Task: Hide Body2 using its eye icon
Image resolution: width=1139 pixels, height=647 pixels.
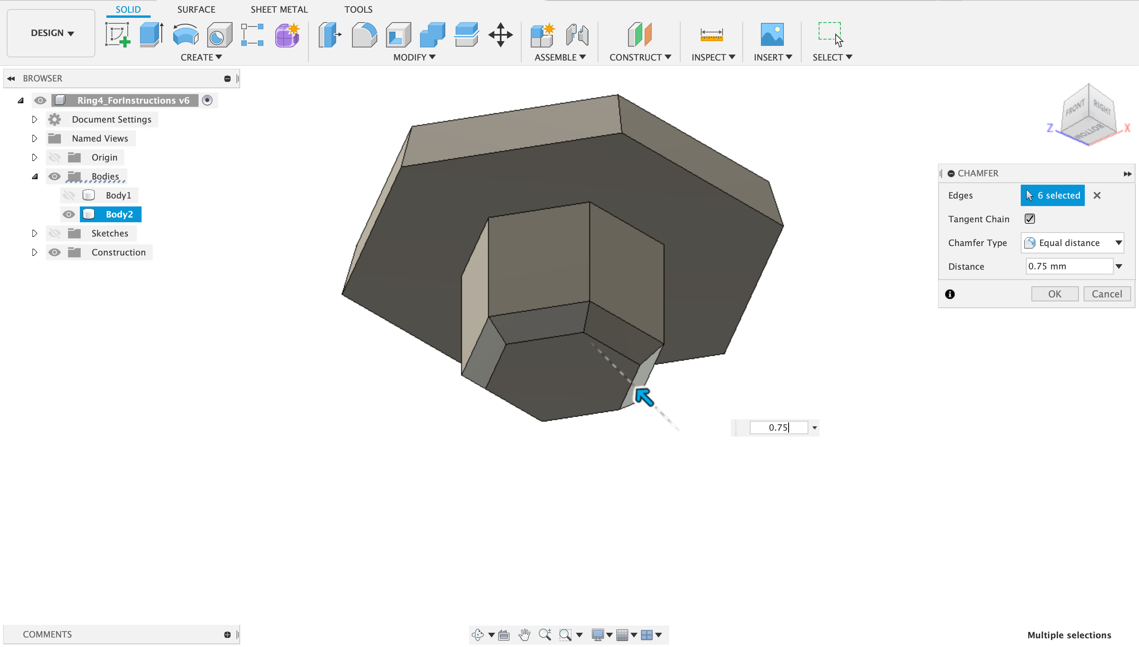Action: pyautogui.click(x=68, y=214)
